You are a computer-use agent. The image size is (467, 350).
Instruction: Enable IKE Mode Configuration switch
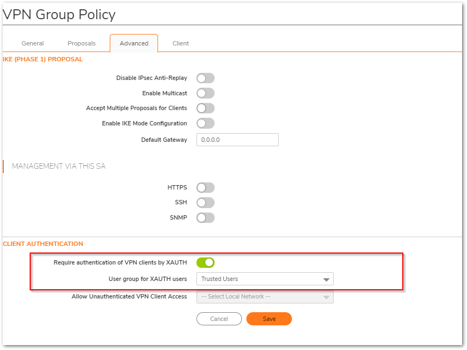pyautogui.click(x=205, y=124)
